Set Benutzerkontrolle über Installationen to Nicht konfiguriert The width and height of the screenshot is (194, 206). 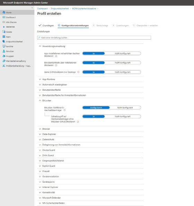pyautogui.click(x=123, y=63)
